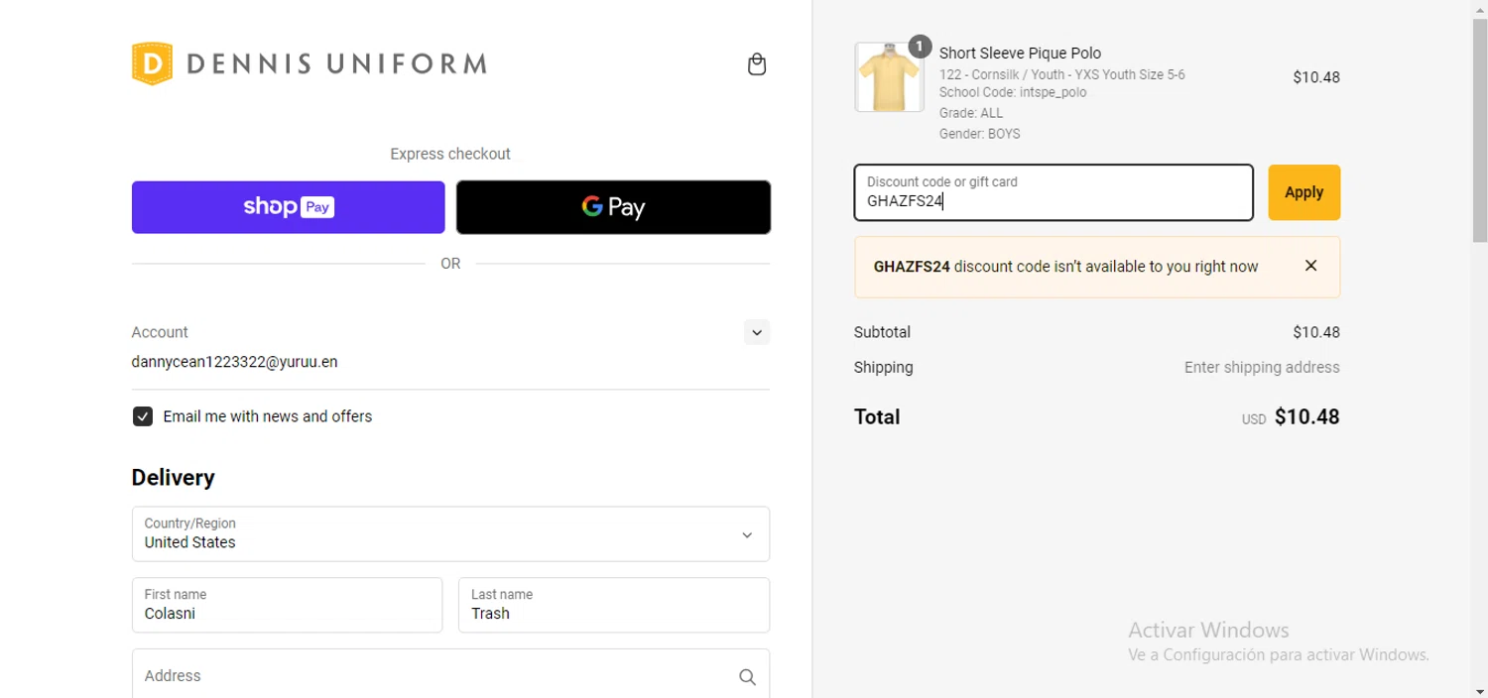
Task: Dismiss the discount code error message
Action: (x=1310, y=266)
